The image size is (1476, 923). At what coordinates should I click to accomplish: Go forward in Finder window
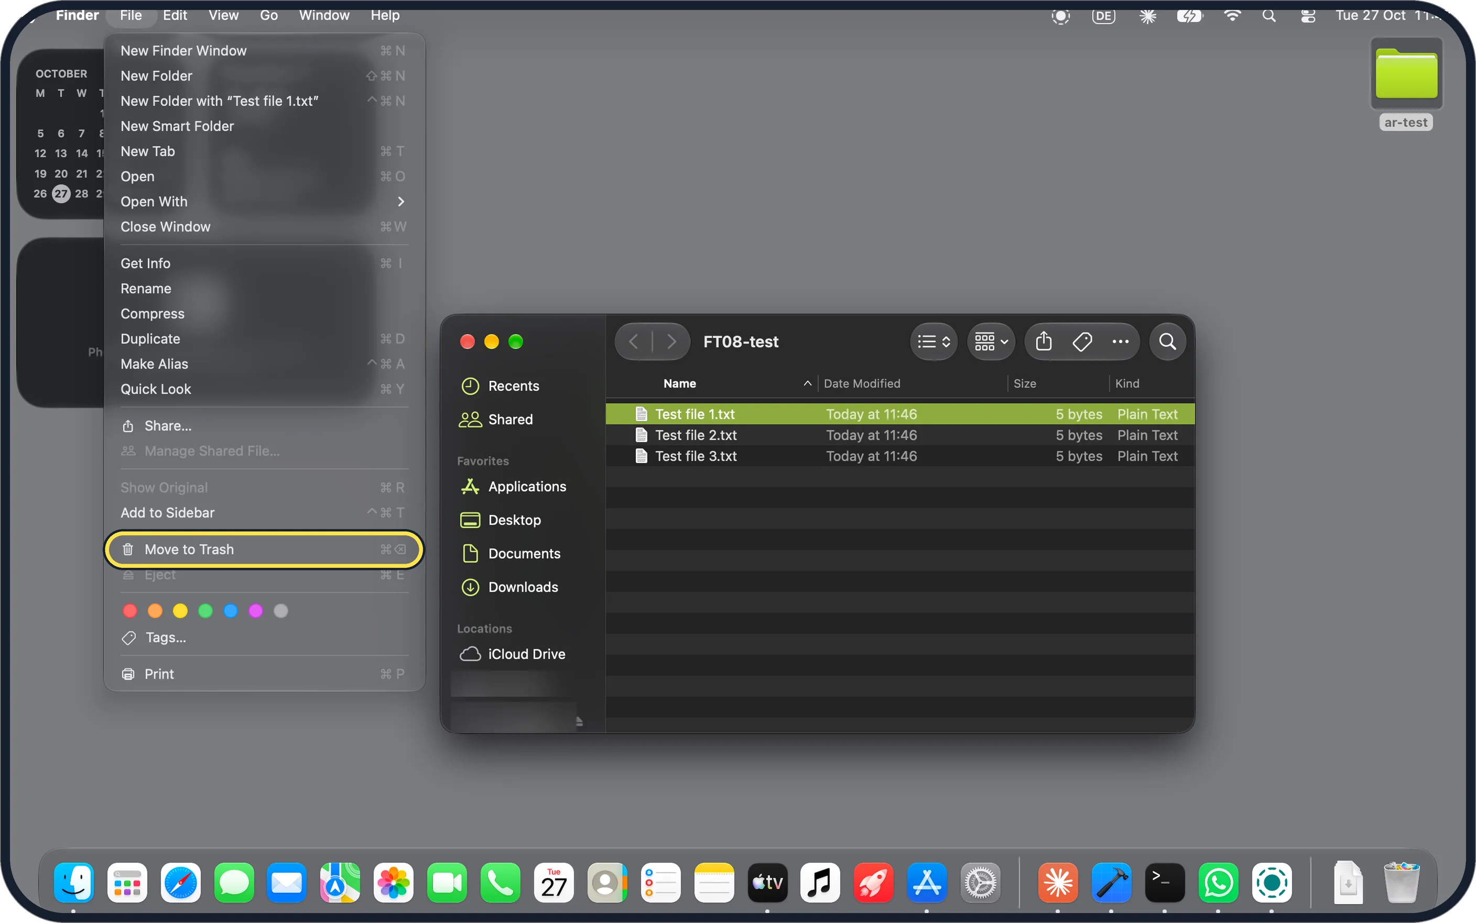coord(671,341)
